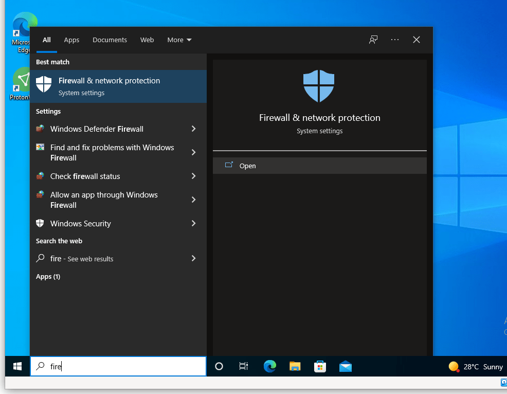
Task: Open the More filter dropdown
Action: tap(179, 40)
